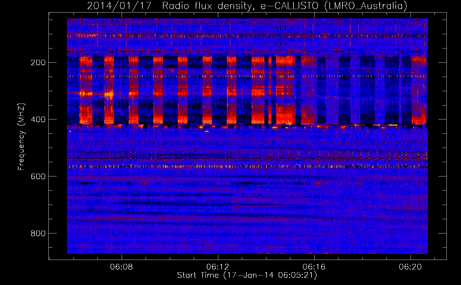Image resolution: width=461 pixels, height=285 pixels.
Task: Click the 06:20 time tick label
Action: [410, 267]
